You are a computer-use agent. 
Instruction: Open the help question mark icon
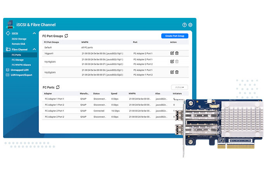(x=184, y=25)
